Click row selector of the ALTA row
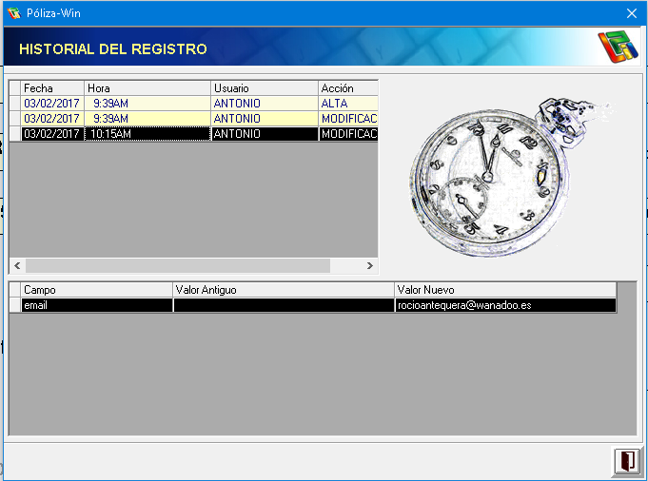Screen dimensions: 648x481 pyautogui.click(x=15, y=104)
